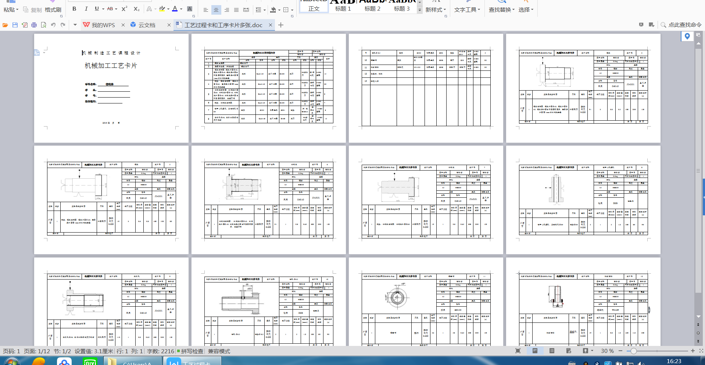Screen dimensions: 705x365
Task: Redo the last action
Action: (x=63, y=25)
